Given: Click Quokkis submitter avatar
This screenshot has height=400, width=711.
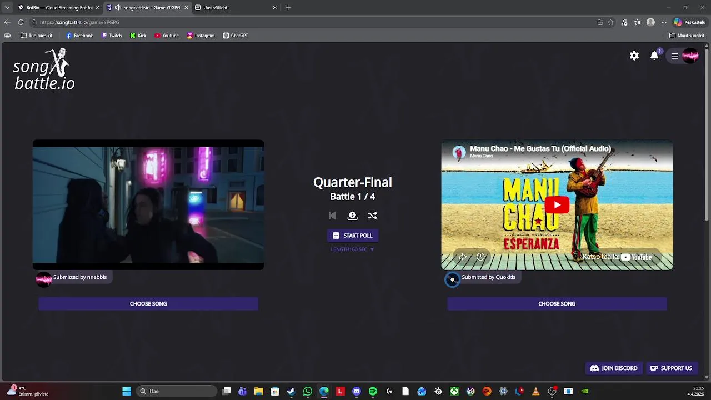Looking at the screenshot, I should tap(452, 279).
